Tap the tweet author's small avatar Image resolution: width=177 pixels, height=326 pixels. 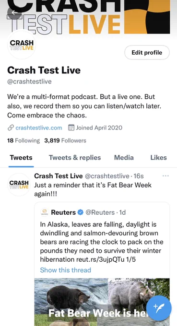19,185
